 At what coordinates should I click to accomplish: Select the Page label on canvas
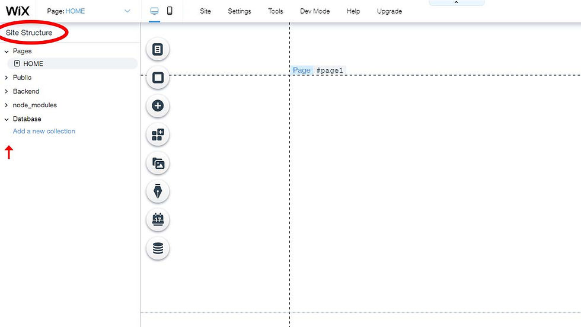(x=302, y=70)
